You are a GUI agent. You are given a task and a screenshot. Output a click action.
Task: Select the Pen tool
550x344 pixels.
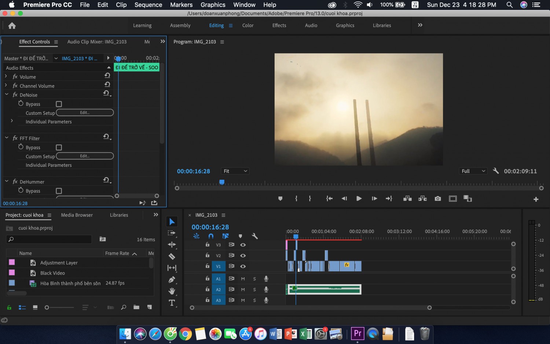(172, 279)
